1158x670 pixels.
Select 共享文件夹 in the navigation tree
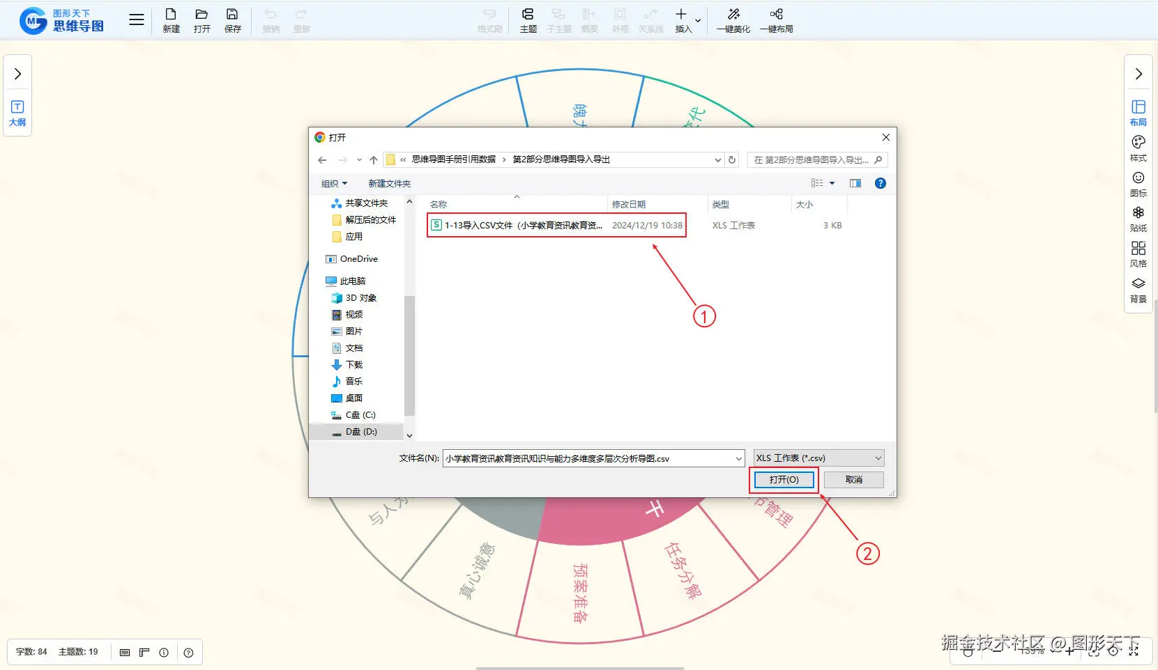point(360,203)
